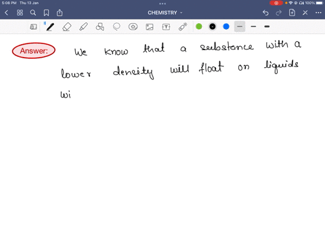Tap the battery indicator in status bar

[320, 3]
